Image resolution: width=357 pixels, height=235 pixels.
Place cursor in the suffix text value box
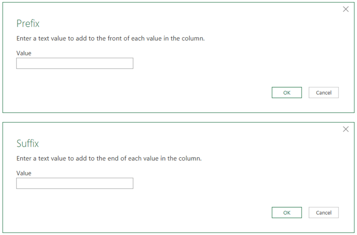click(74, 183)
